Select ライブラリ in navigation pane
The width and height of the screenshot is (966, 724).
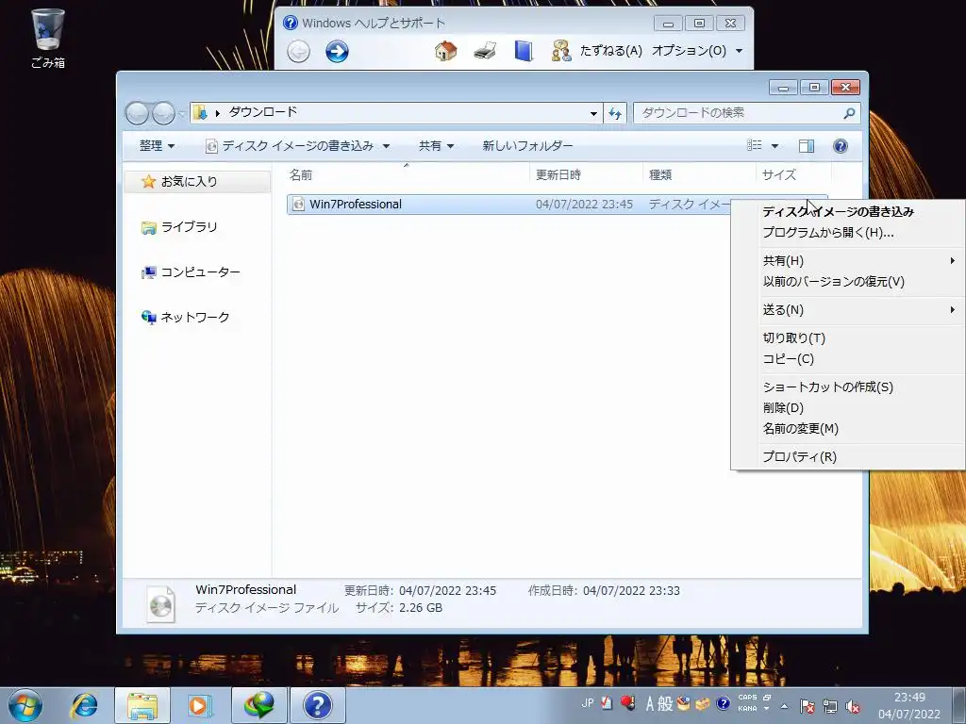tap(179, 227)
